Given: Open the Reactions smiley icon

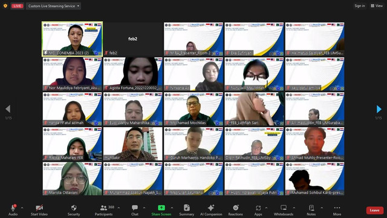Looking at the screenshot, I should click(235, 208).
